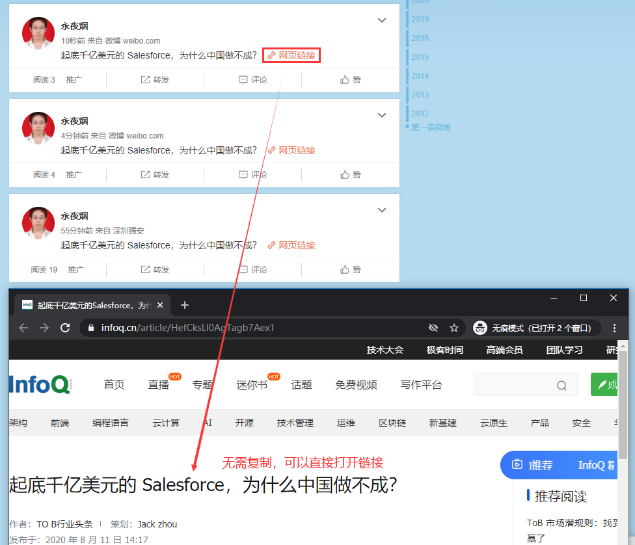635x545 pixels.
Task: Click 推广 on the post with 阅读 3
Action: coord(74,80)
